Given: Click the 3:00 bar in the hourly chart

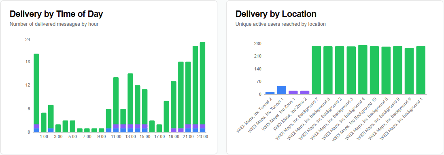Looking at the screenshot, I should point(58,128).
